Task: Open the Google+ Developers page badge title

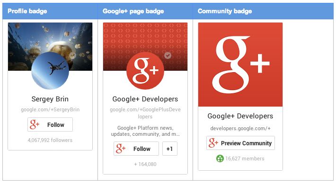Action: click(145, 99)
